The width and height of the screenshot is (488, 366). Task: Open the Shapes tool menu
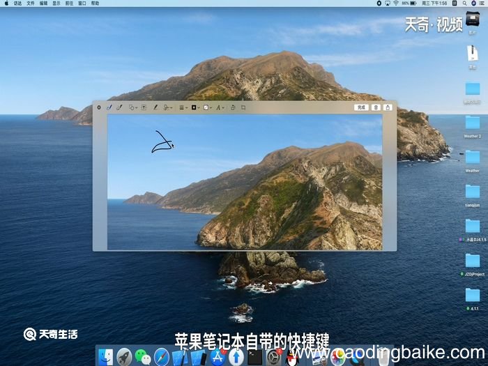point(133,107)
